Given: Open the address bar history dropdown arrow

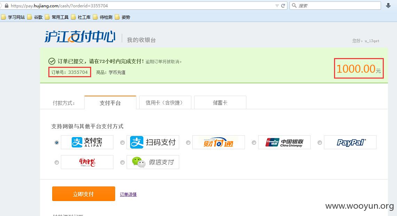Looking at the screenshot, I should tap(277, 6).
